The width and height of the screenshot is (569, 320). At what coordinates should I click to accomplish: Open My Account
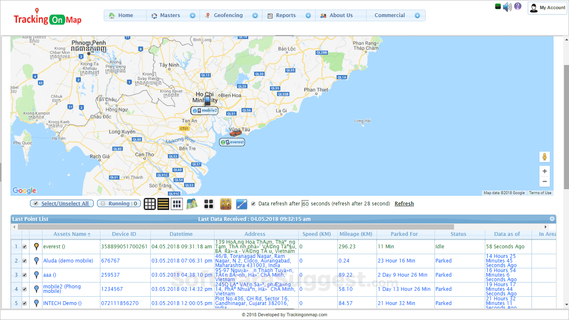pyautogui.click(x=547, y=7)
